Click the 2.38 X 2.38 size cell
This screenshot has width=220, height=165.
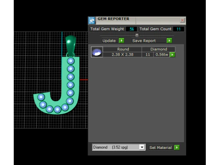[122, 55]
